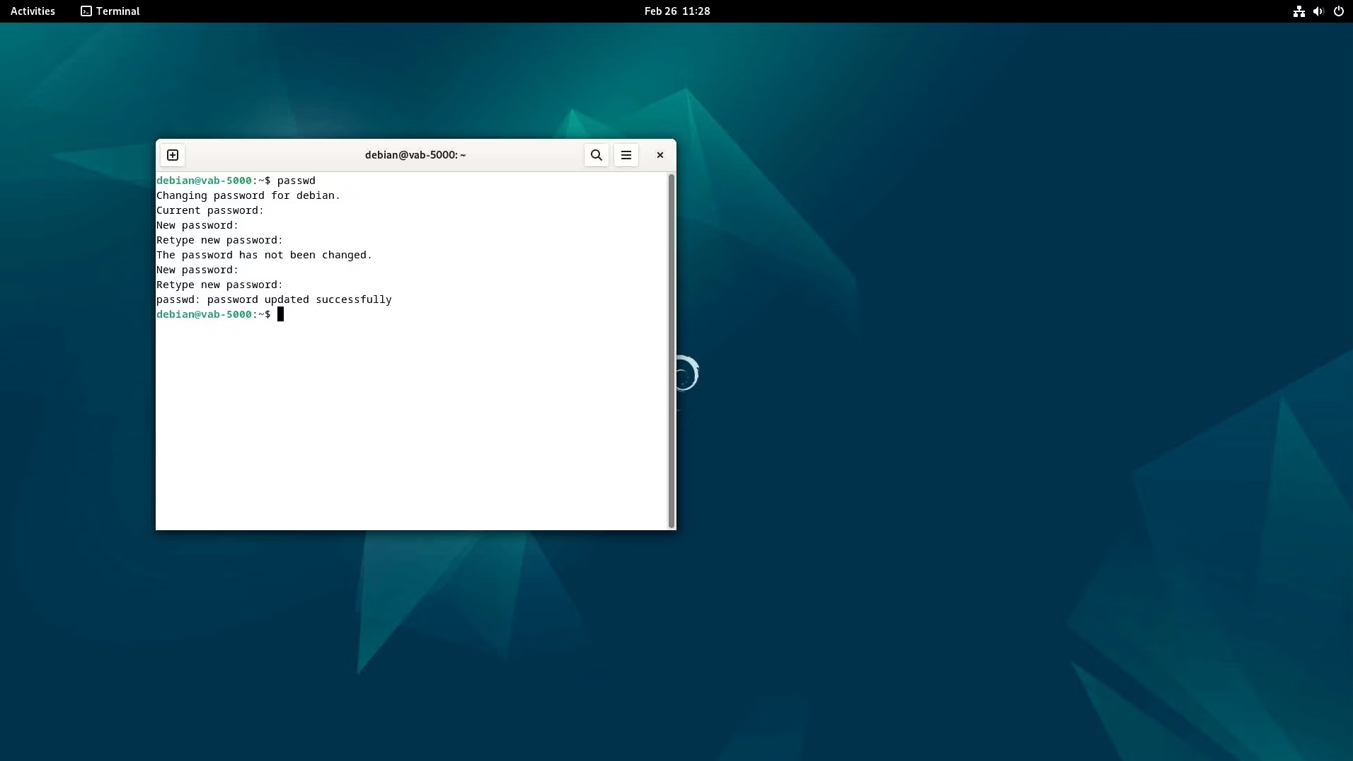The width and height of the screenshot is (1353, 761).
Task: Click the volume speaker icon
Action: click(x=1318, y=11)
